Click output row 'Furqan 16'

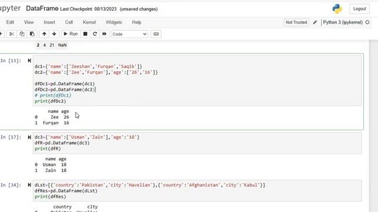click(x=52, y=123)
